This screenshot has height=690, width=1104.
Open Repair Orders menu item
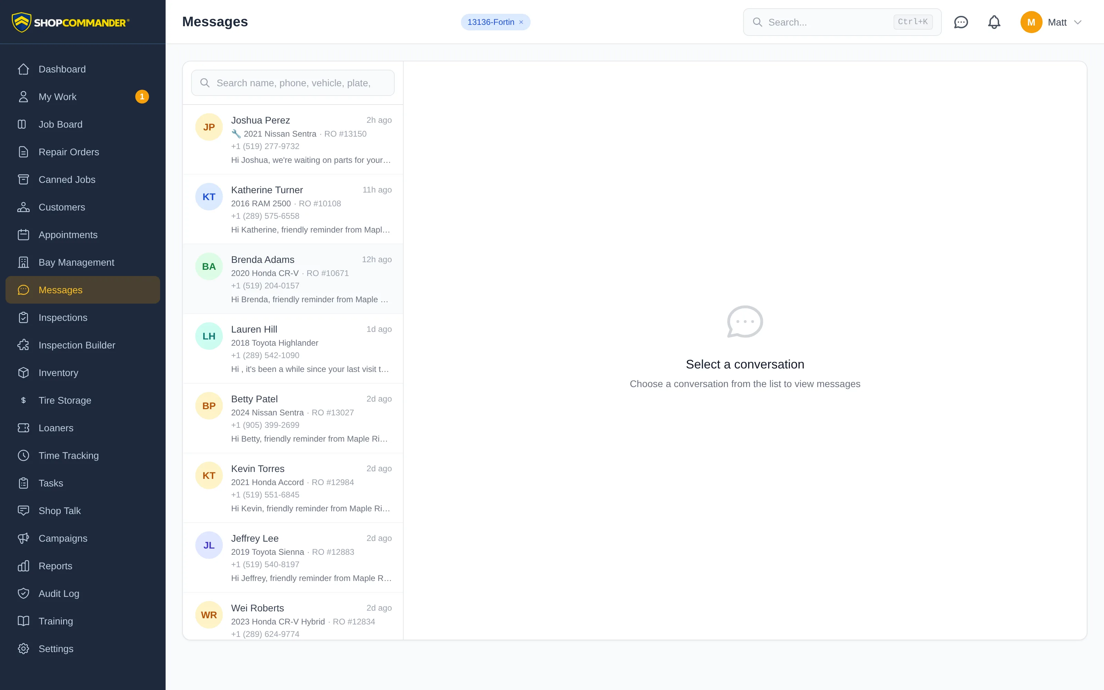click(82, 152)
